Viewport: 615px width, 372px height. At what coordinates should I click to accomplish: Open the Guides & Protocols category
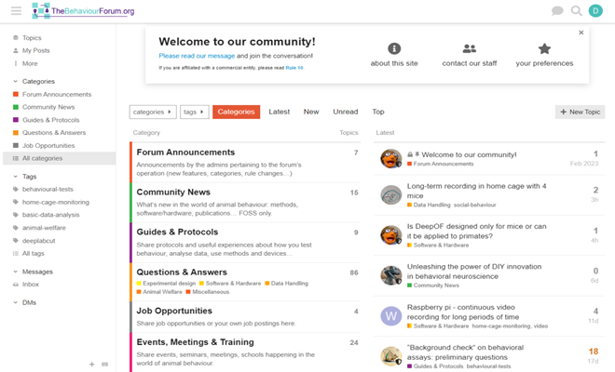point(177,232)
